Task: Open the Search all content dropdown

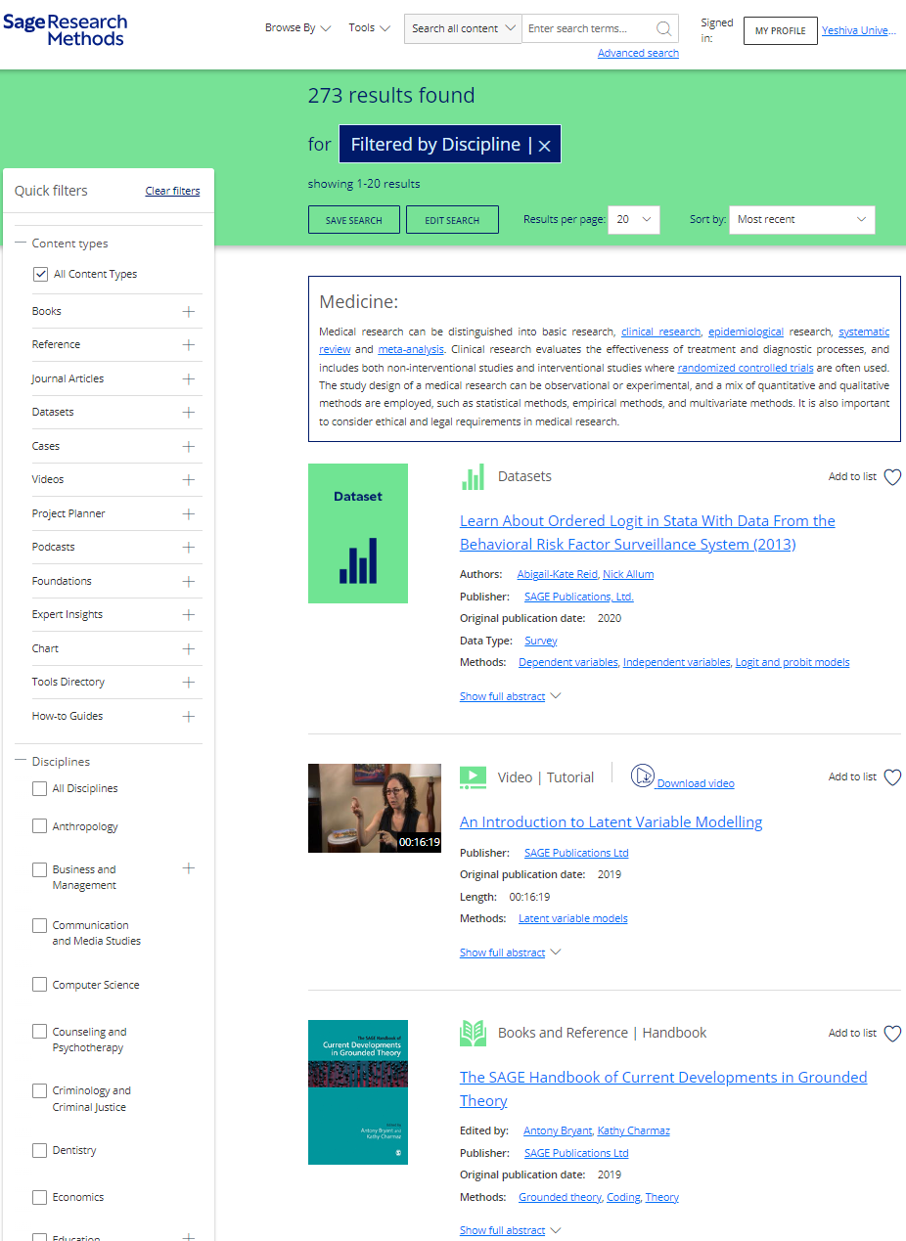Action: click(x=463, y=28)
